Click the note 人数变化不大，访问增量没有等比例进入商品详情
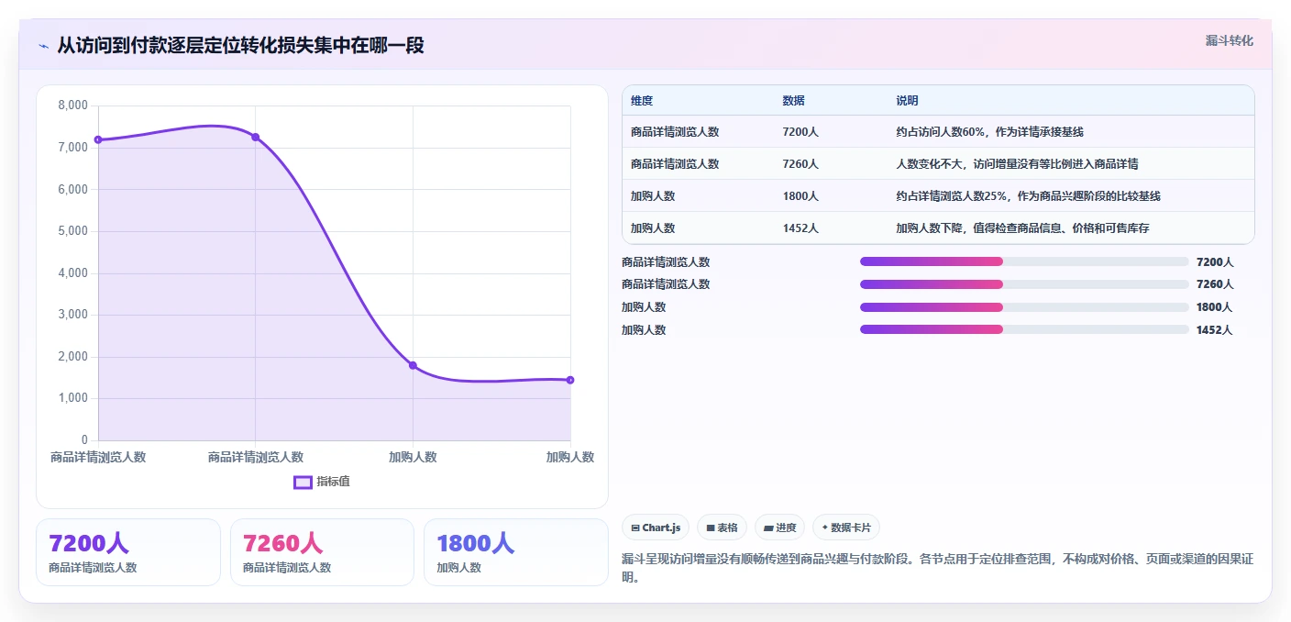This screenshot has width=1291, height=622. 1017,164
